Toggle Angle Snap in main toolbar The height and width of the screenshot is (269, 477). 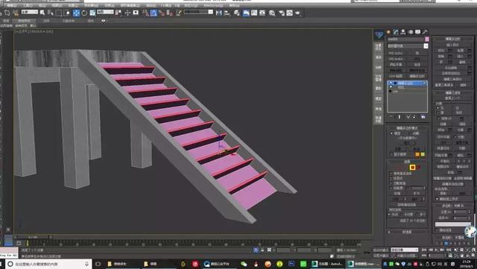click(154, 13)
